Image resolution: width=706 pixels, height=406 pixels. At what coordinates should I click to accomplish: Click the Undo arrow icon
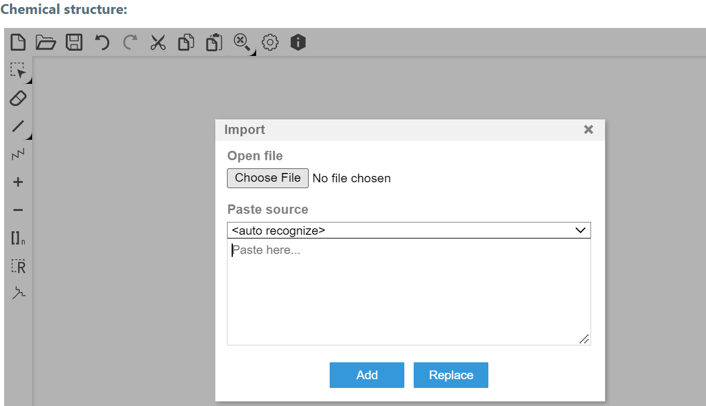[x=102, y=43]
